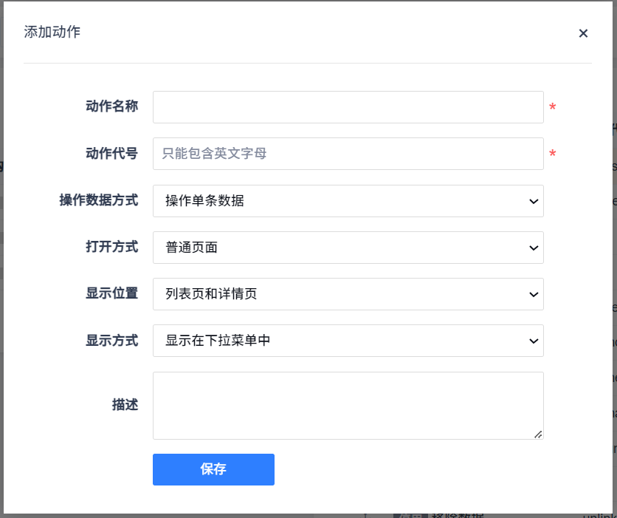Click the 描述 textarea resize handle
The width and height of the screenshot is (617, 518).
click(x=539, y=434)
